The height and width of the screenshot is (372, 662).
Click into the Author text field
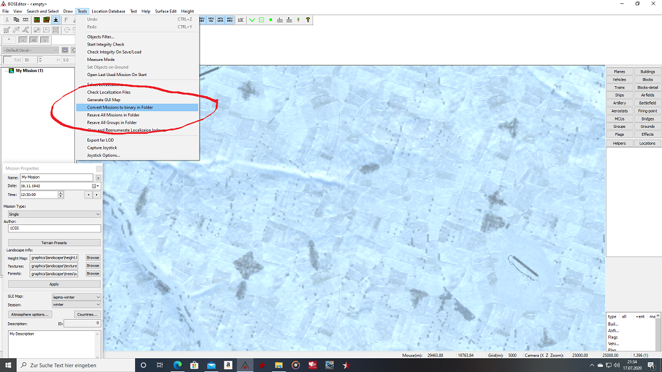click(x=54, y=228)
